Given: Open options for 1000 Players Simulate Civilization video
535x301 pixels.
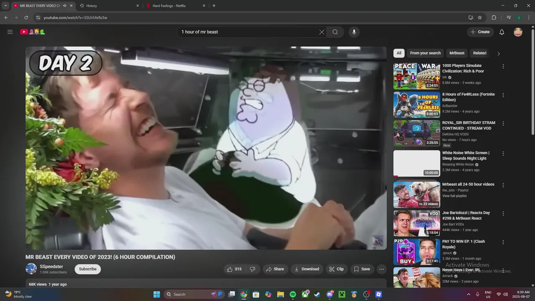Looking at the screenshot, I should tap(503, 66).
